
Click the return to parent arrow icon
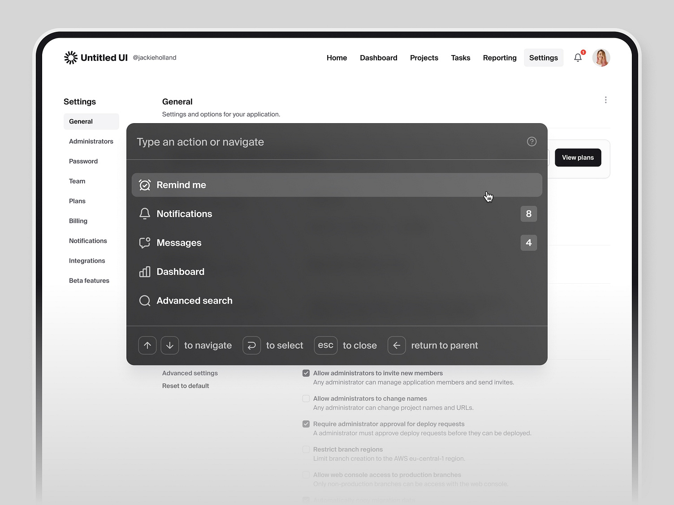pyautogui.click(x=397, y=345)
